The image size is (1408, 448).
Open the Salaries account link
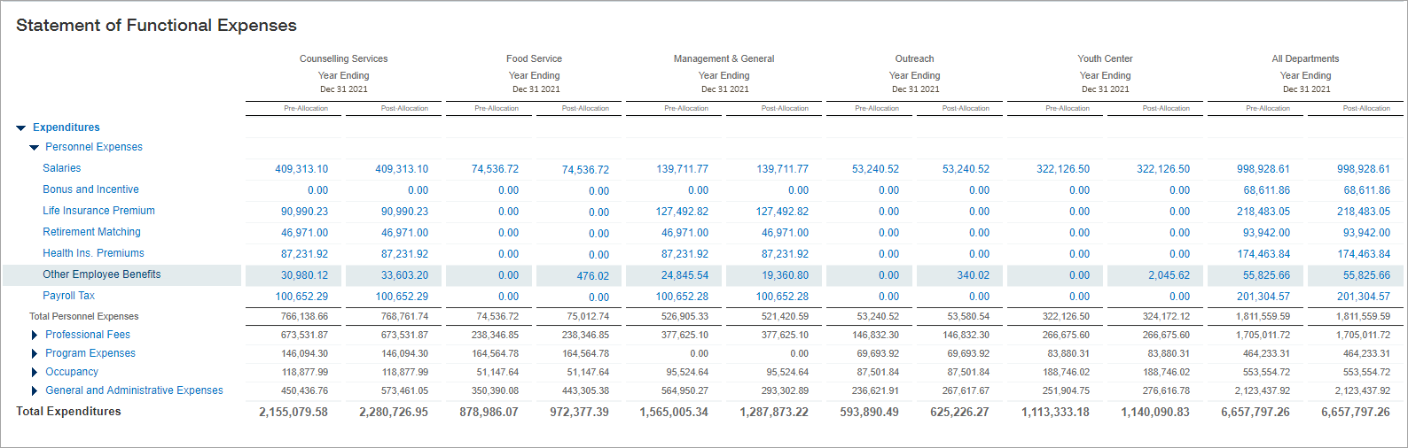click(x=62, y=168)
